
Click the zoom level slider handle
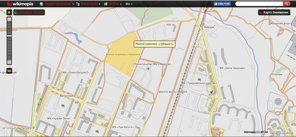[x=9, y=36]
